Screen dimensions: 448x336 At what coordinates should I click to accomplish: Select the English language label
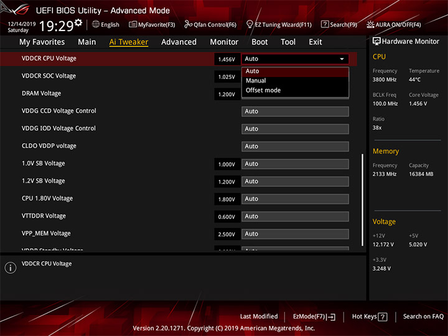[x=110, y=25]
